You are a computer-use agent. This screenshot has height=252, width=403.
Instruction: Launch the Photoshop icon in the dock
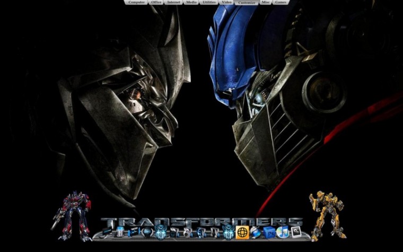(269, 233)
